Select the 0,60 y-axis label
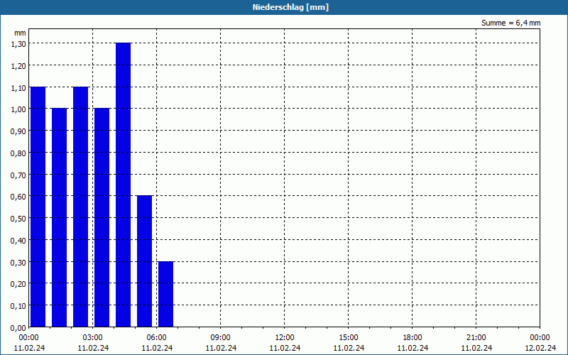 pyautogui.click(x=18, y=197)
